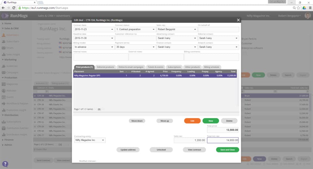Expand the Contract status dropdown

(136, 29)
